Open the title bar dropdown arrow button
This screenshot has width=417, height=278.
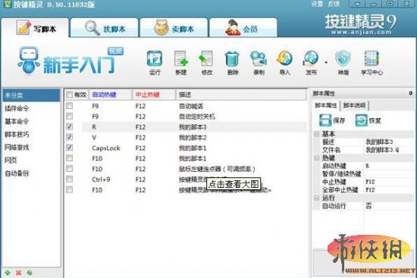point(357,4)
